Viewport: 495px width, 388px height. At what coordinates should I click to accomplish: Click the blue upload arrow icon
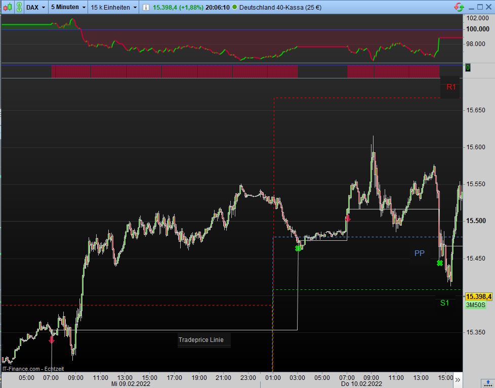click(488, 382)
